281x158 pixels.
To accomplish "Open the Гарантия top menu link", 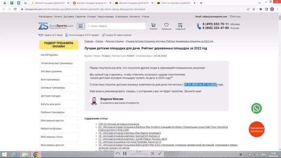I will [80, 17].
